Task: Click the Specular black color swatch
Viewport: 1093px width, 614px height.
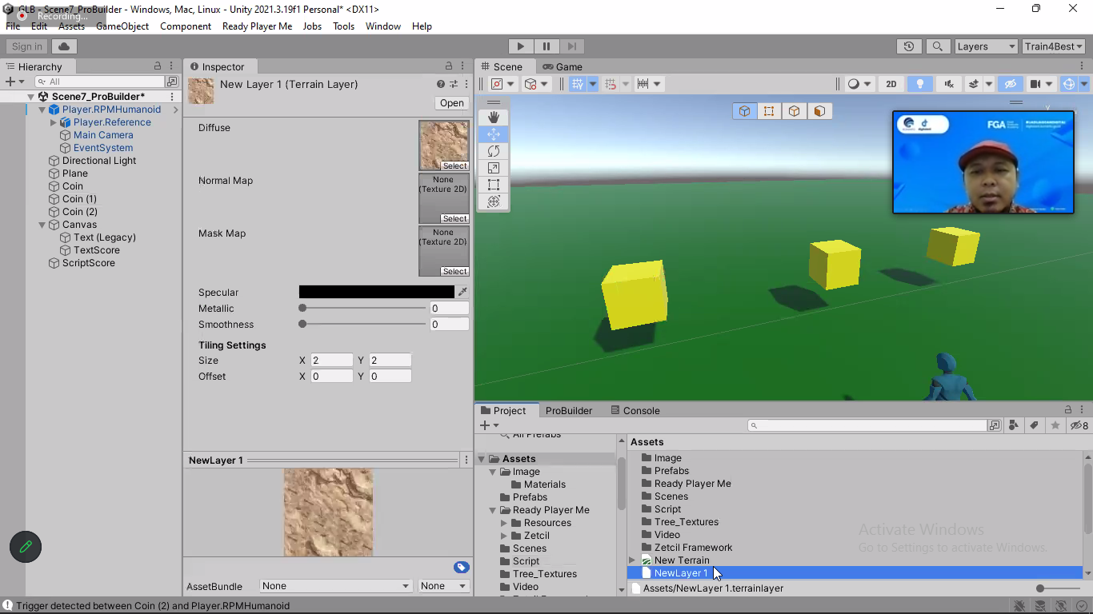Action: pyautogui.click(x=376, y=293)
